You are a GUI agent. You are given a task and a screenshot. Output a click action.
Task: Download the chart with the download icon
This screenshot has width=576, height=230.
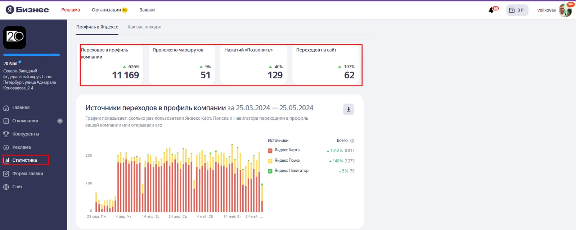(x=348, y=109)
